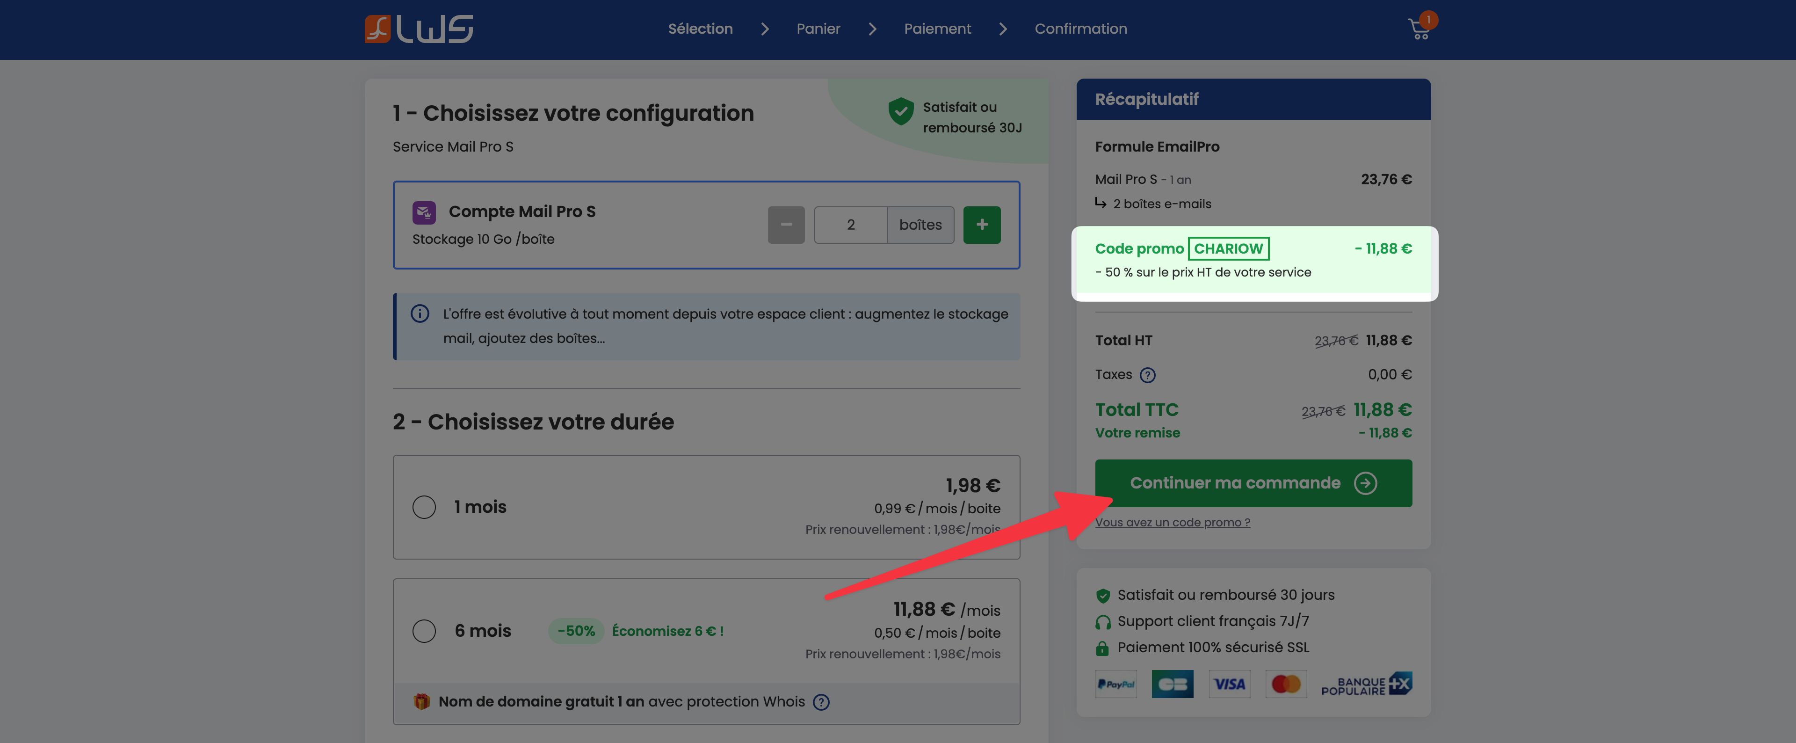1796x743 pixels.
Task: Select the 6 mois duration radio button
Action: point(424,631)
